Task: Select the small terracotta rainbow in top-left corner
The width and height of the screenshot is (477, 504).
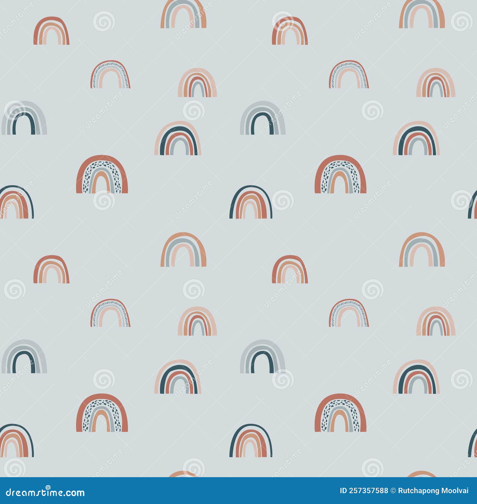Action: tap(52, 30)
